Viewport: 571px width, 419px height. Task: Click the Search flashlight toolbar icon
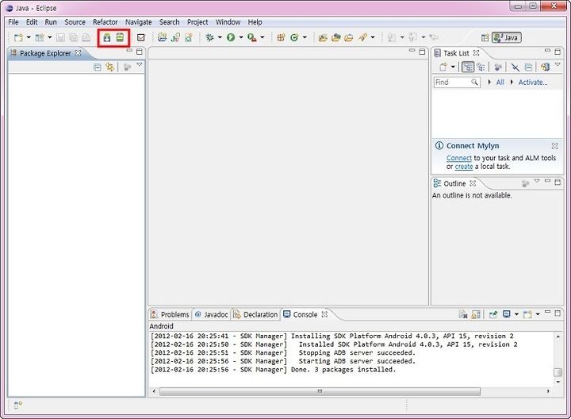pyautogui.click(x=362, y=37)
